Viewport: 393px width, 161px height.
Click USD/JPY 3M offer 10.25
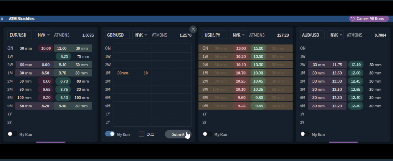(258, 89)
